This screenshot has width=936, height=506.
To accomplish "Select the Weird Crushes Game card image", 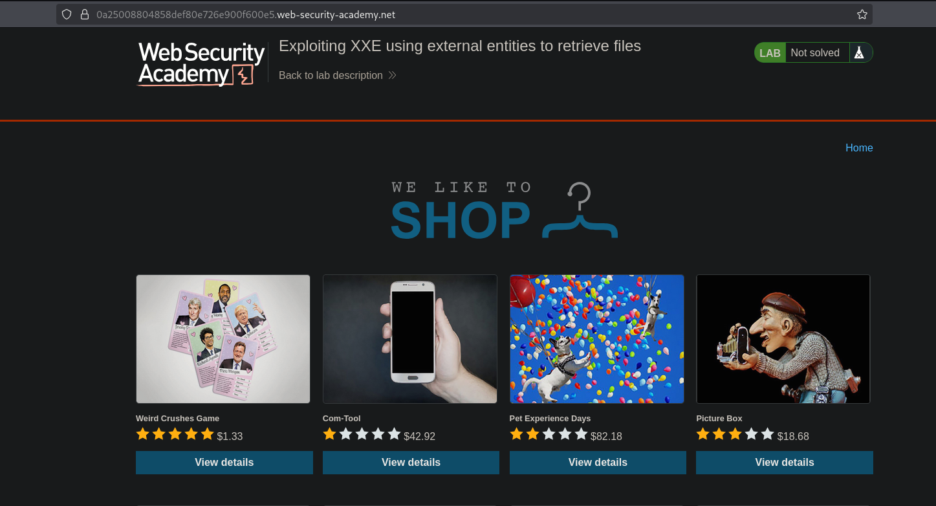I will 223,339.
